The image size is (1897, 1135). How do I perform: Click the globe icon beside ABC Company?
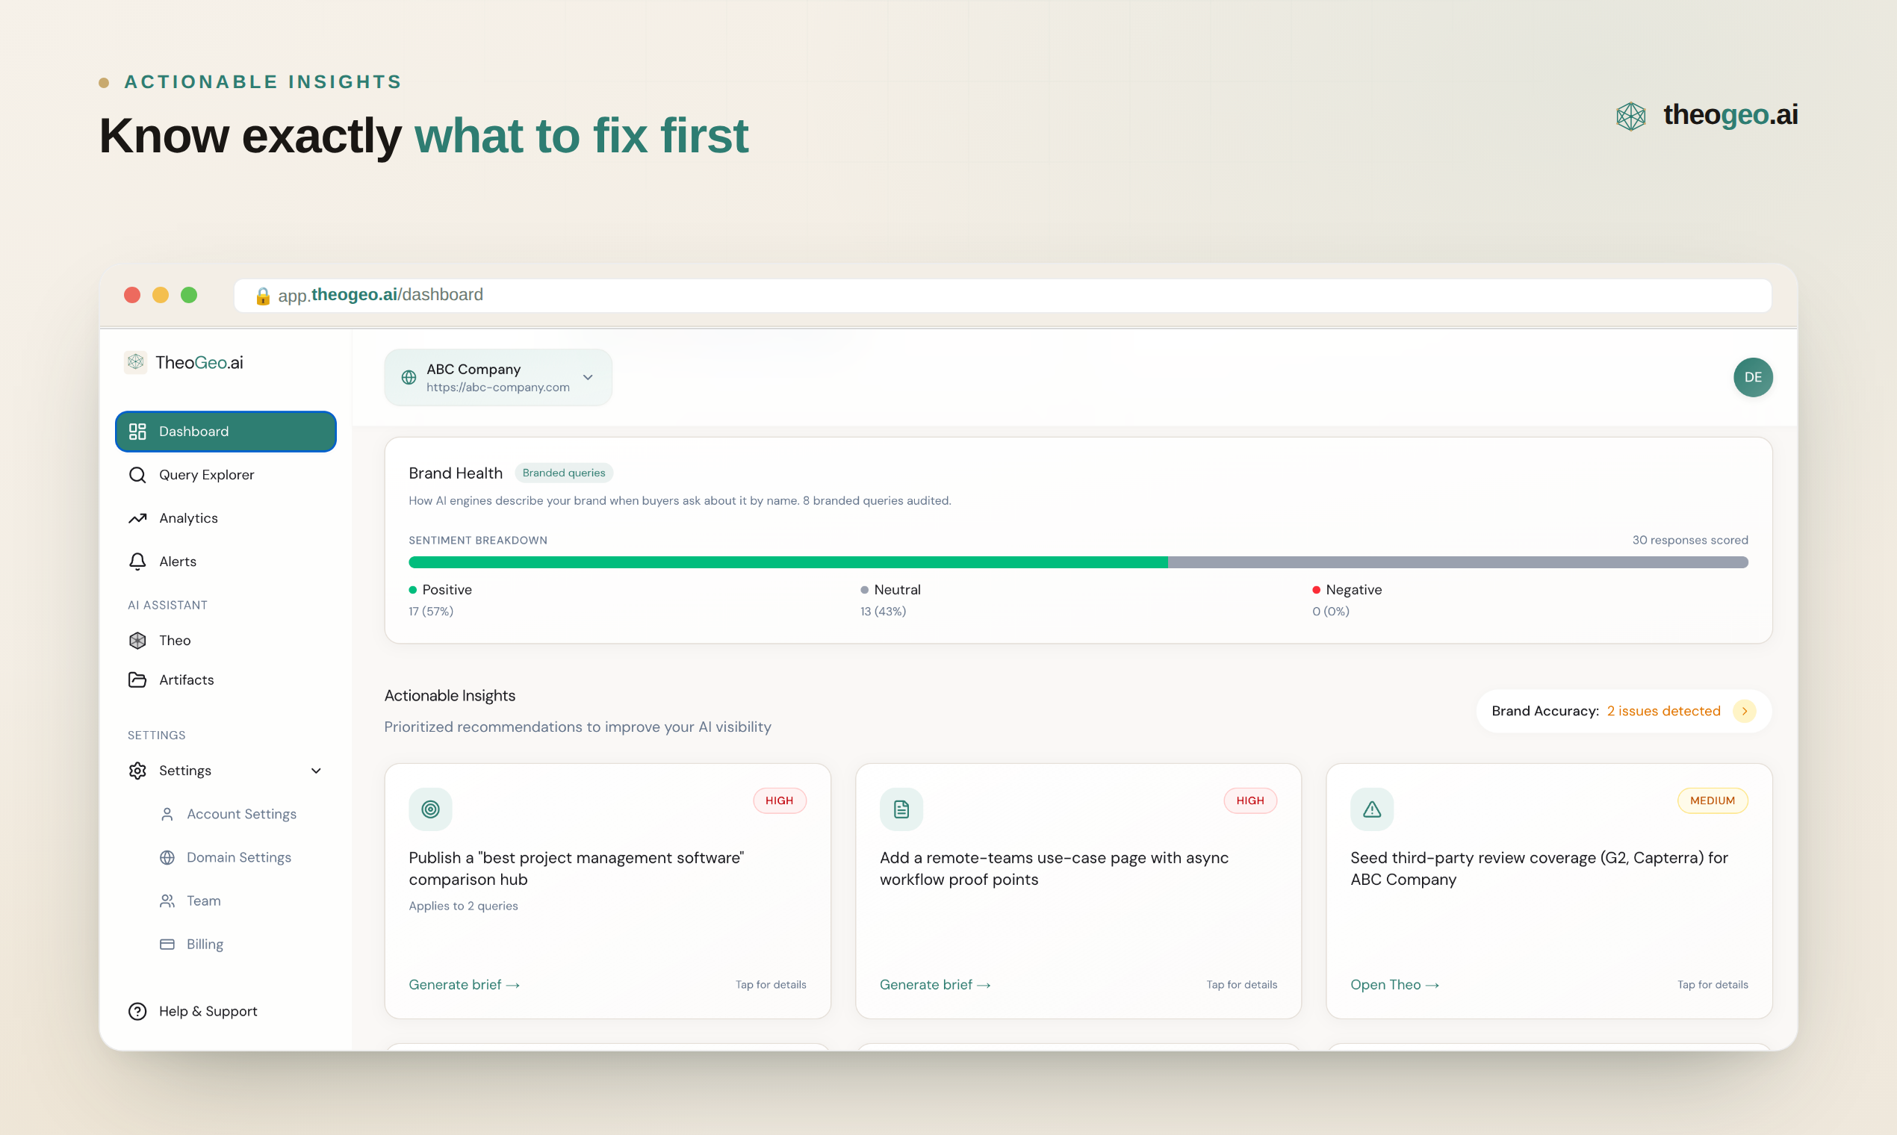tap(409, 377)
